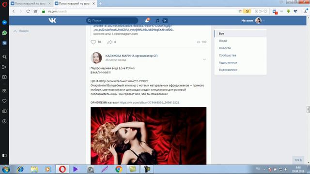Select Видеозаписи filter
310x174 pixels.
[240, 70]
